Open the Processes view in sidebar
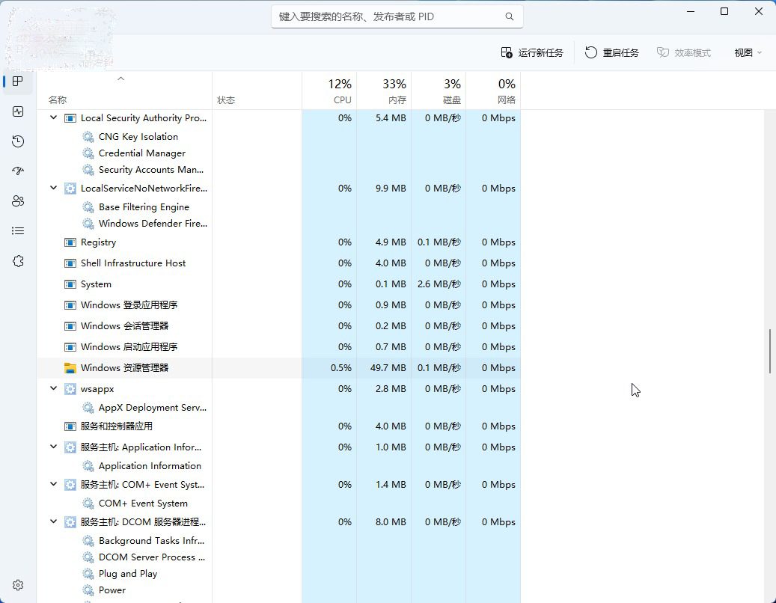This screenshot has height=603, width=776. (17, 82)
